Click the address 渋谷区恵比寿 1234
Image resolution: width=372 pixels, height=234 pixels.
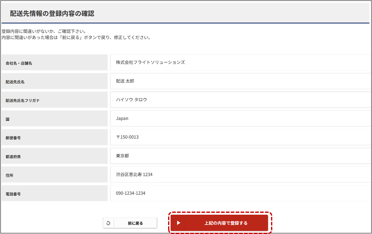pos(134,174)
